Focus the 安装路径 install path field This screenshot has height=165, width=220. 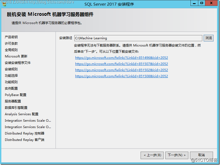point(138,38)
